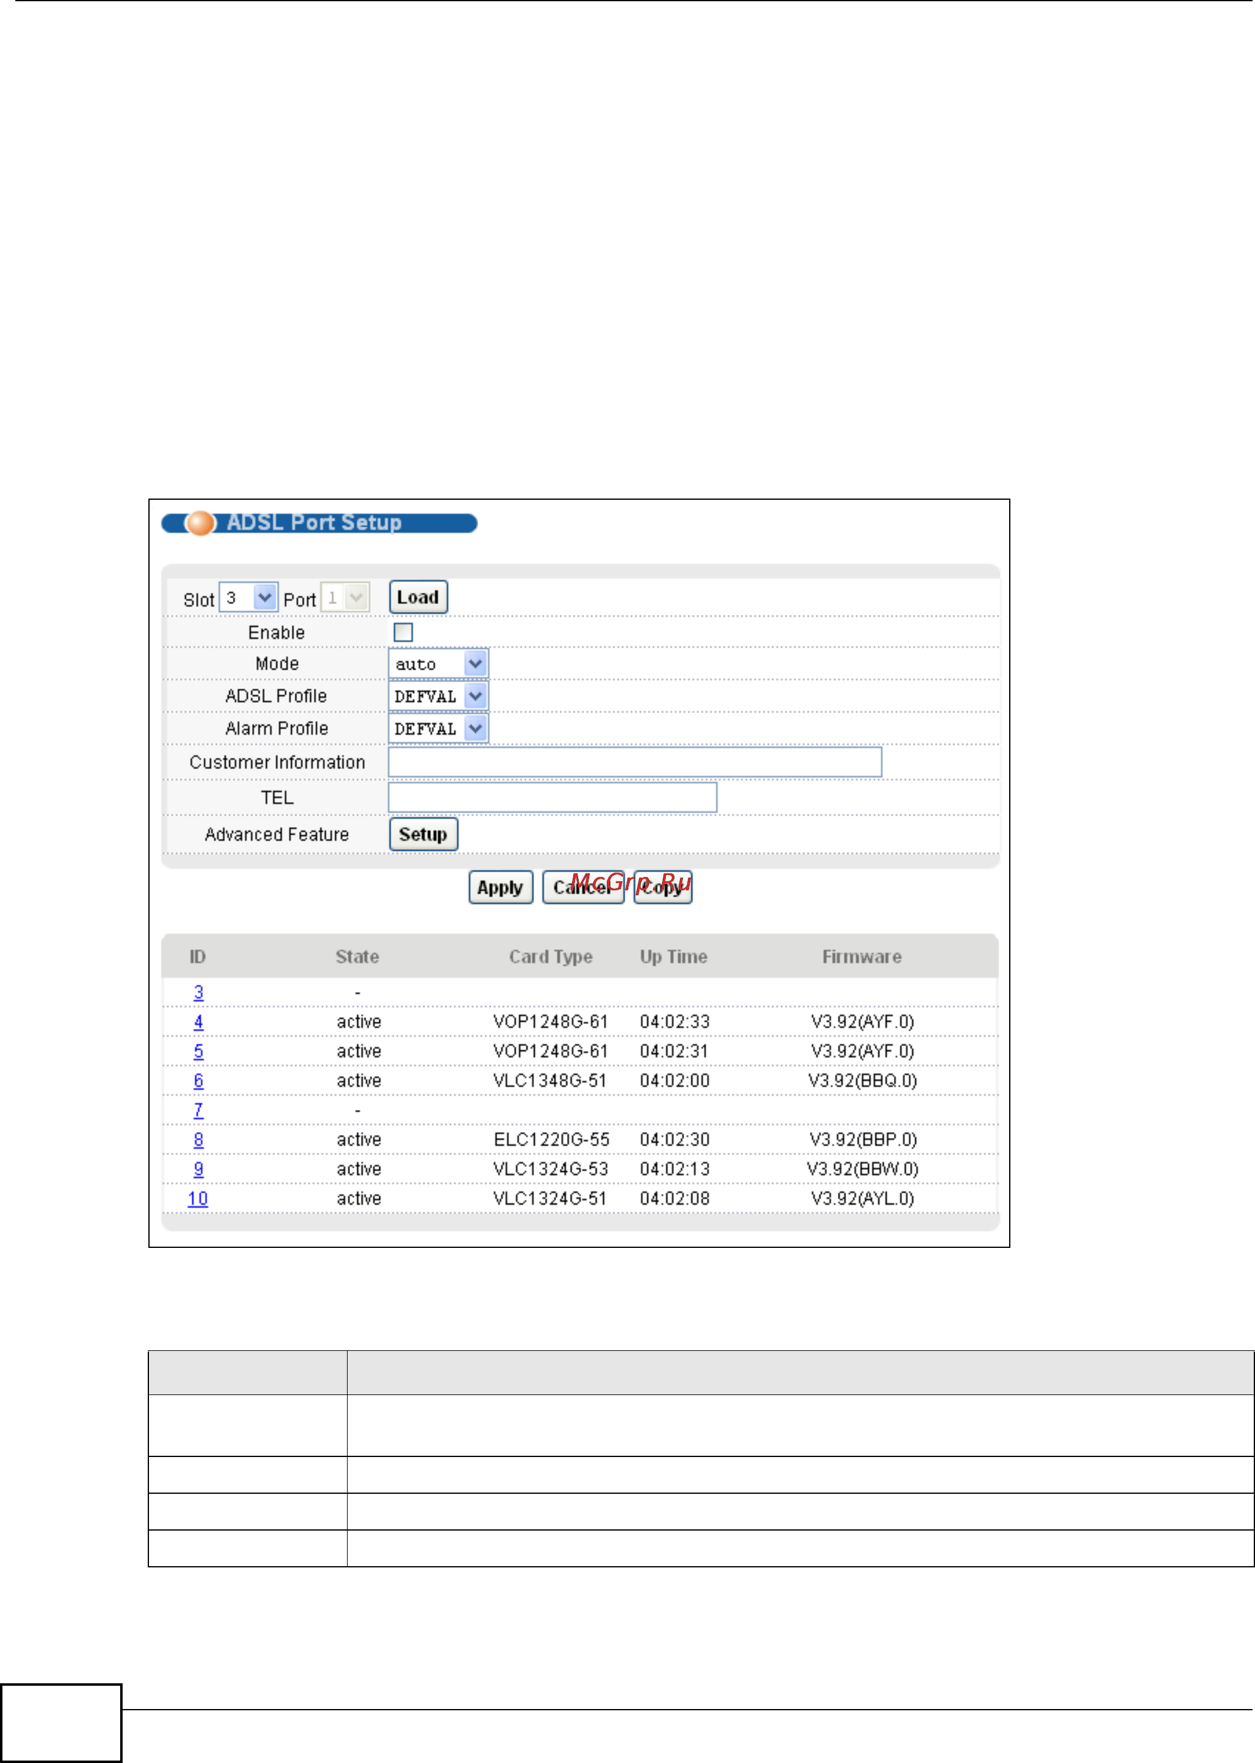
Task: Click the Card Type column header
Action: tap(550, 957)
